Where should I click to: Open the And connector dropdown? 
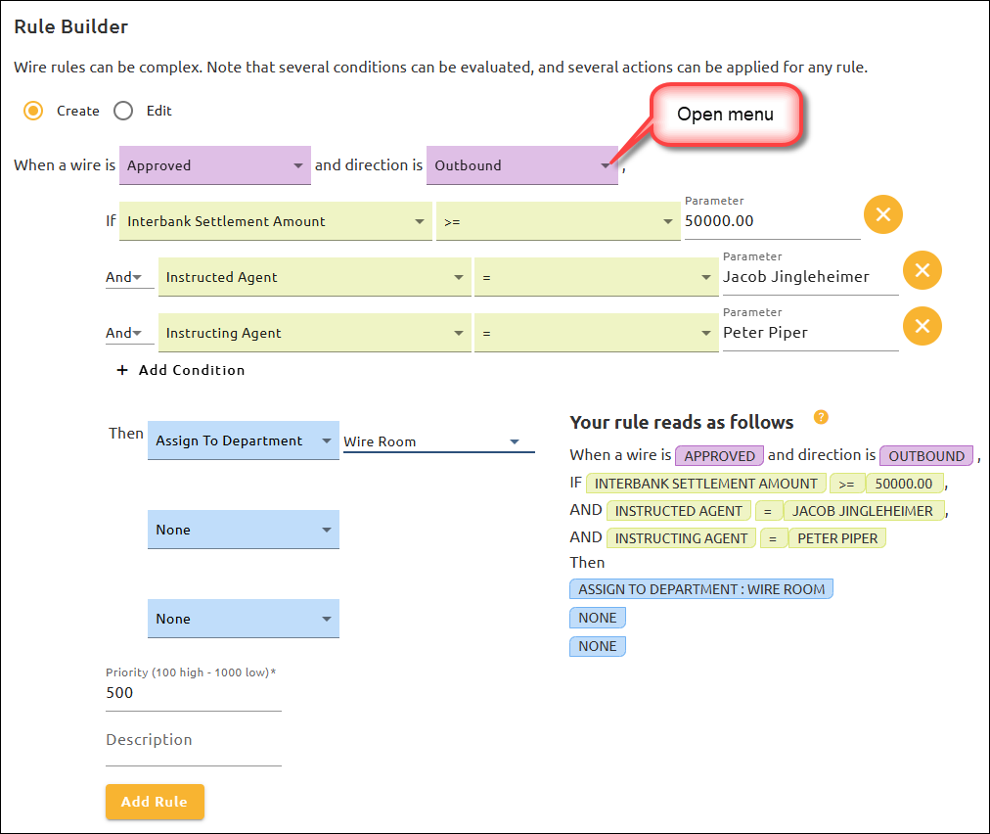[x=123, y=277]
